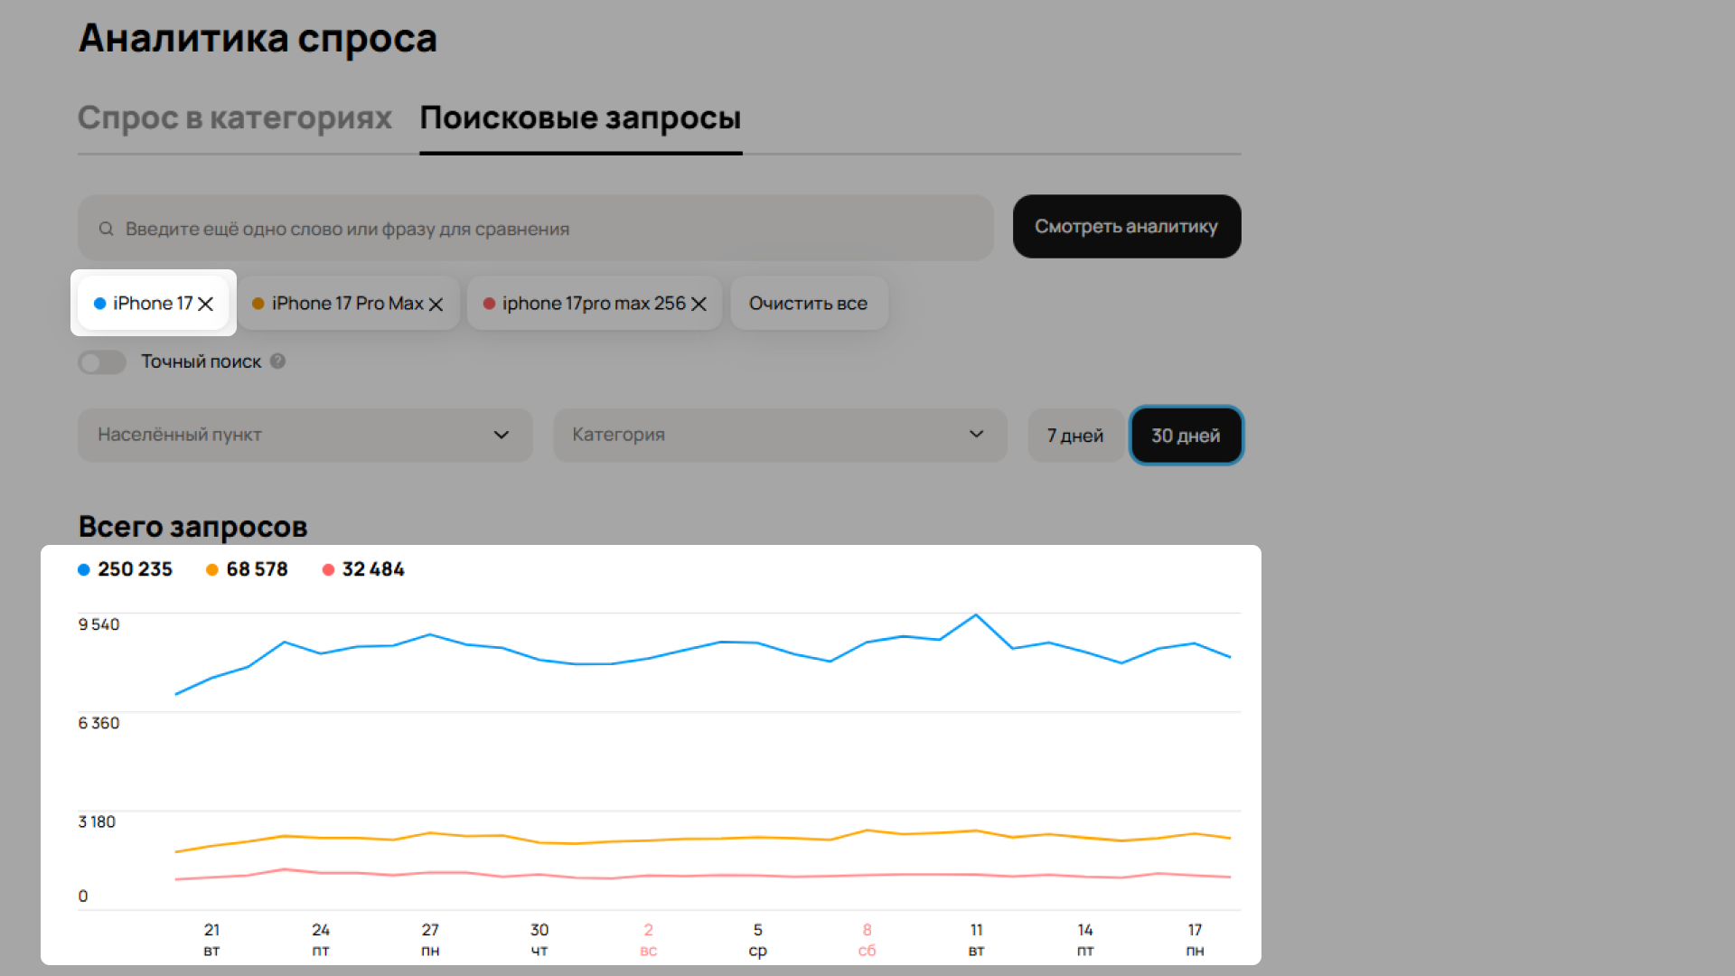1735x976 pixels.
Task: Click the 8 сб date label
Action: pyautogui.click(x=867, y=940)
